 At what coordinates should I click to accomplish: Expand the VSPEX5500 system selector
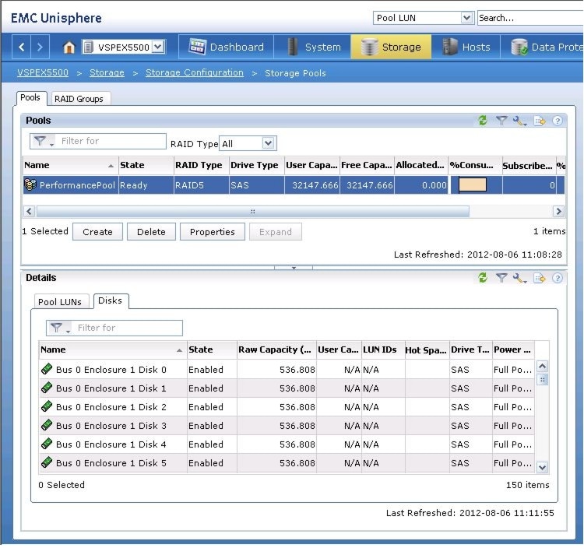(158, 47)
